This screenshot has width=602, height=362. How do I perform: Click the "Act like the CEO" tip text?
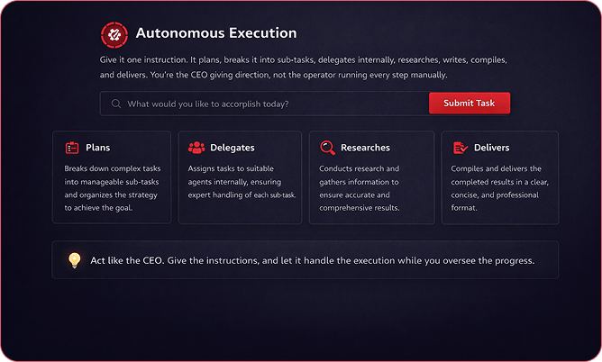click(313, 261)
